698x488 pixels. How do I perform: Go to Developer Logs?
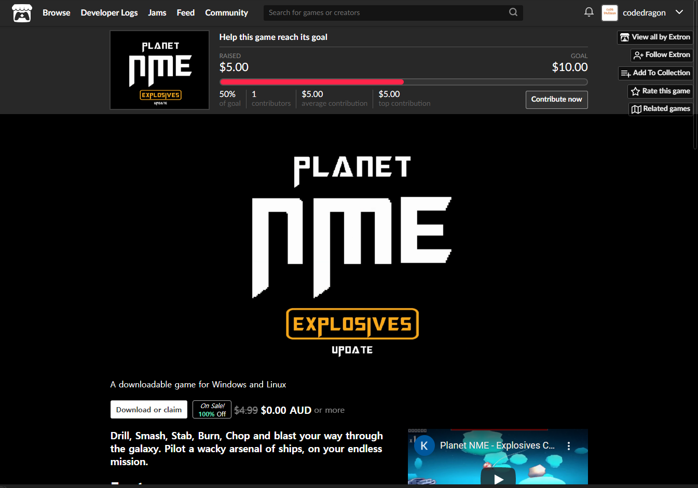pos(110,12)
